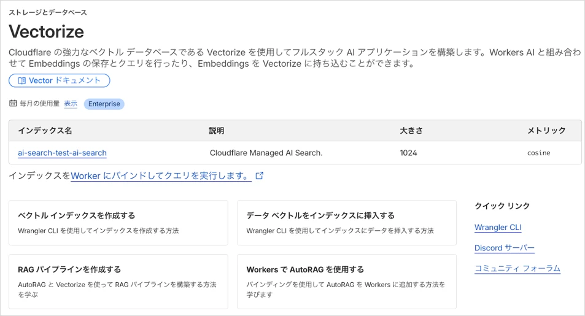Open the Wrangler CLI quick link
Viewport: 585px width, 316px height.
[x=498, y=227]
